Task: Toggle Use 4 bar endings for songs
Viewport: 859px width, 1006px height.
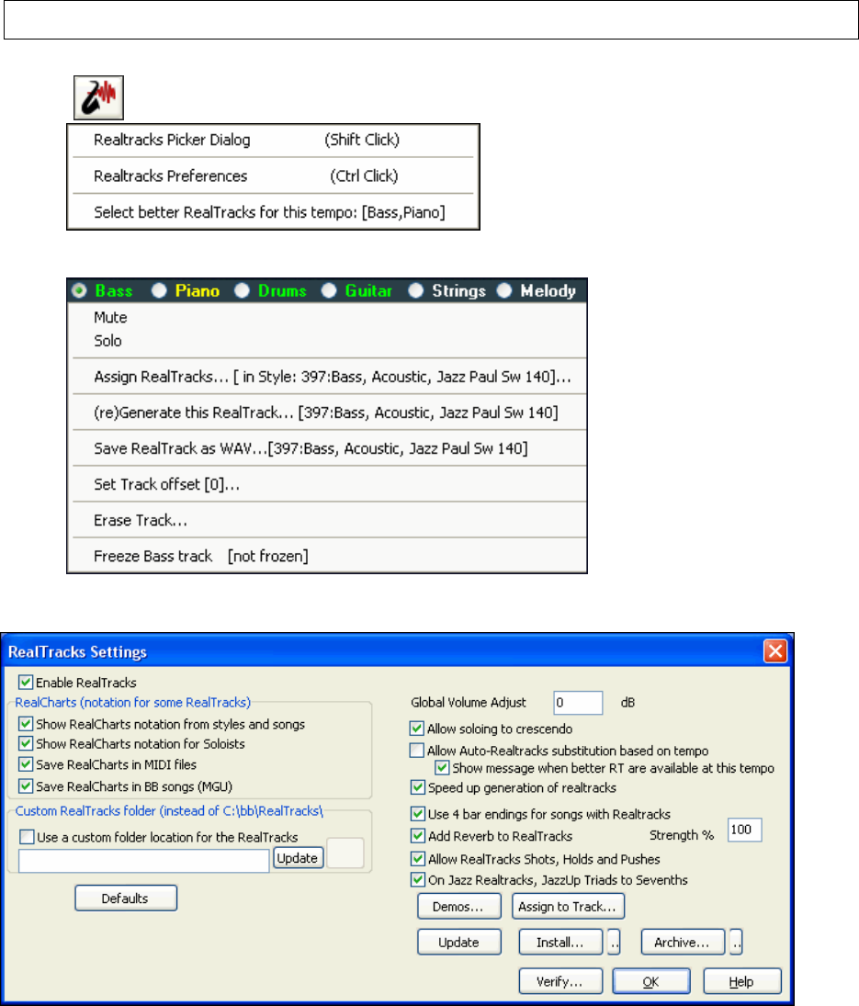Action: point(418,813)
